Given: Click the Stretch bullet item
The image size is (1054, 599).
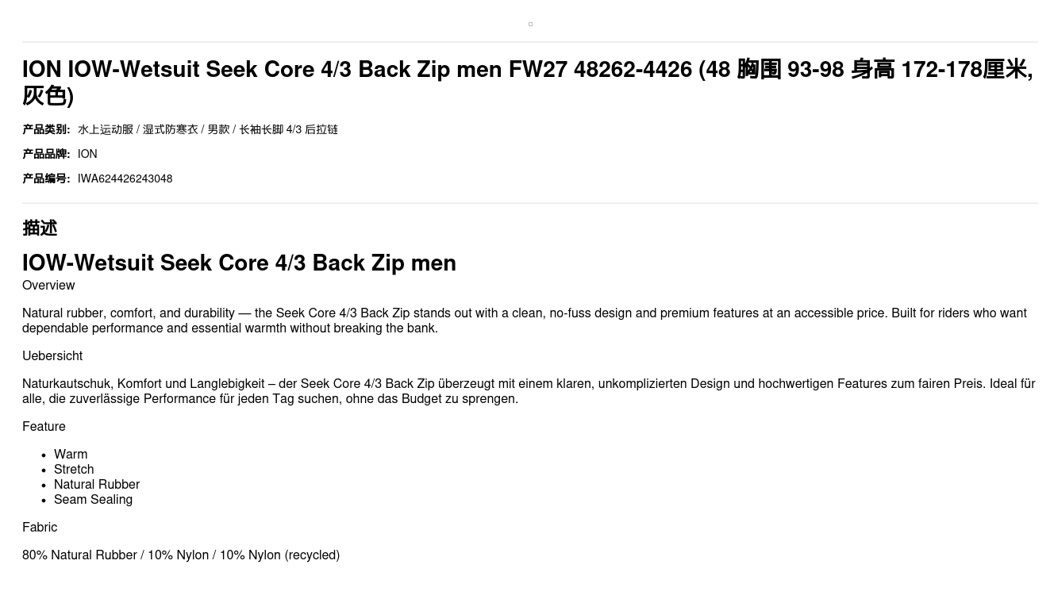Looking at the screenshot, I should (x=74, y=470).
